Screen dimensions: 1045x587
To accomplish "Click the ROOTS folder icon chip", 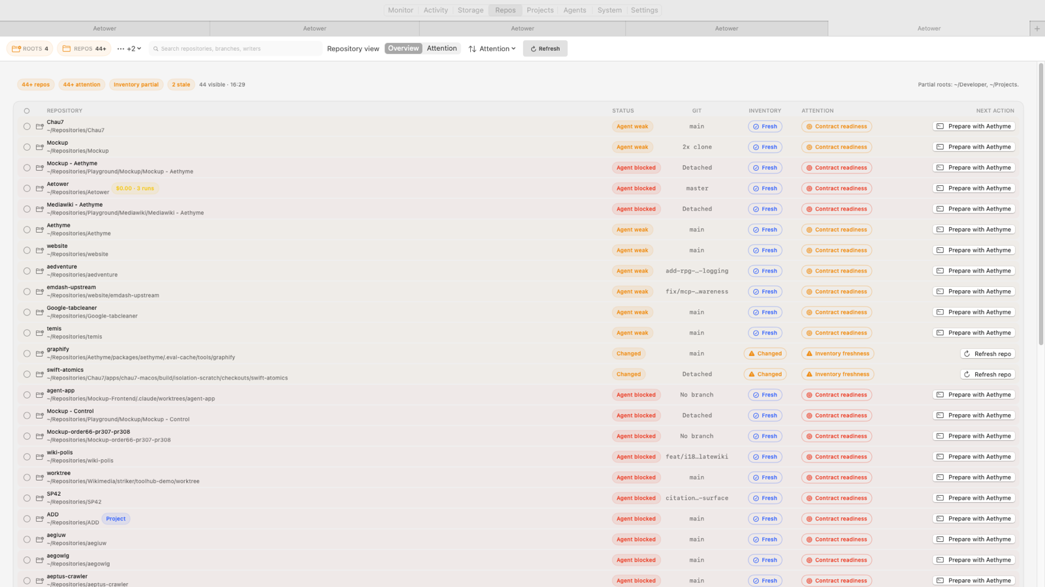I will coord(30,48).
